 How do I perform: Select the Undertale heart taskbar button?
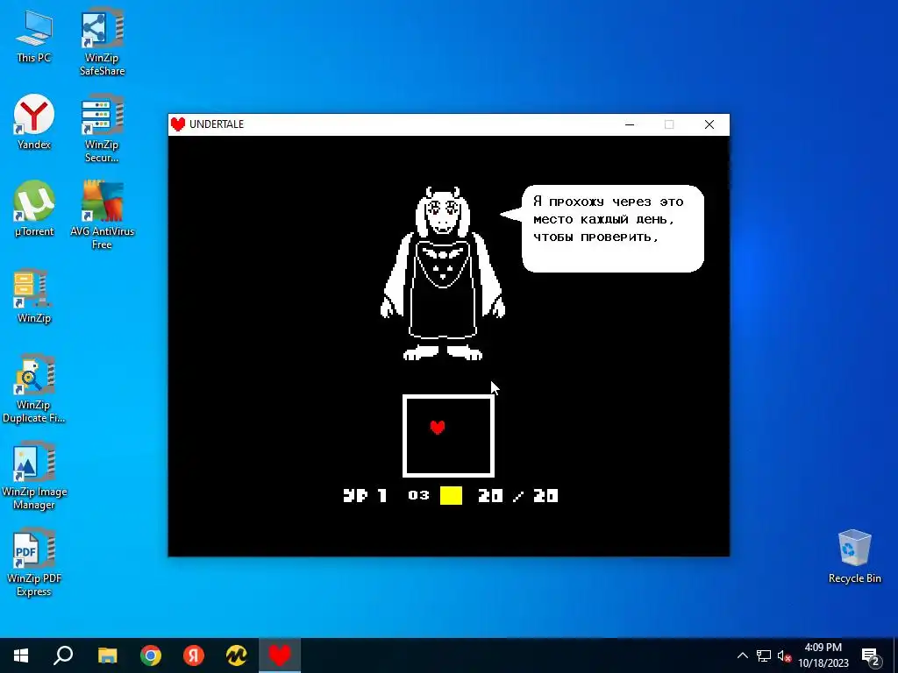[x=280, y=655]
